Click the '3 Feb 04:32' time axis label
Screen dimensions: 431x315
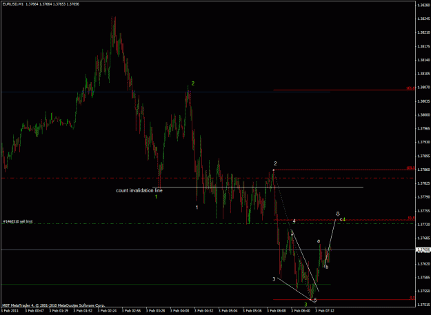(203, 311)
